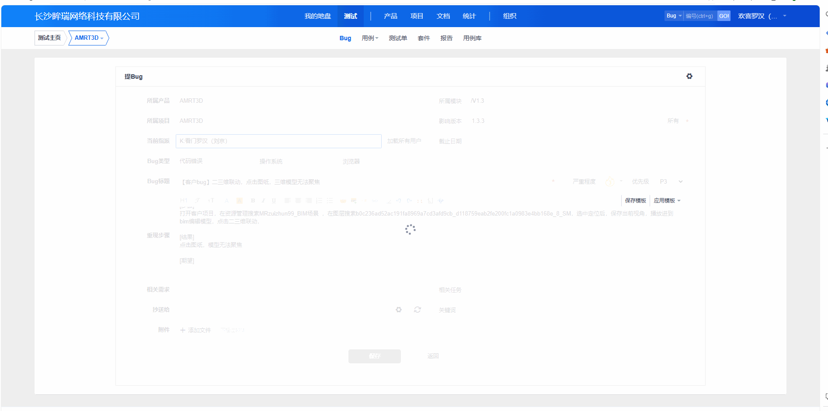This screenshot has width=828, height=411.
Task: Open the 文档 menu
Action: (x=443, y=16)
